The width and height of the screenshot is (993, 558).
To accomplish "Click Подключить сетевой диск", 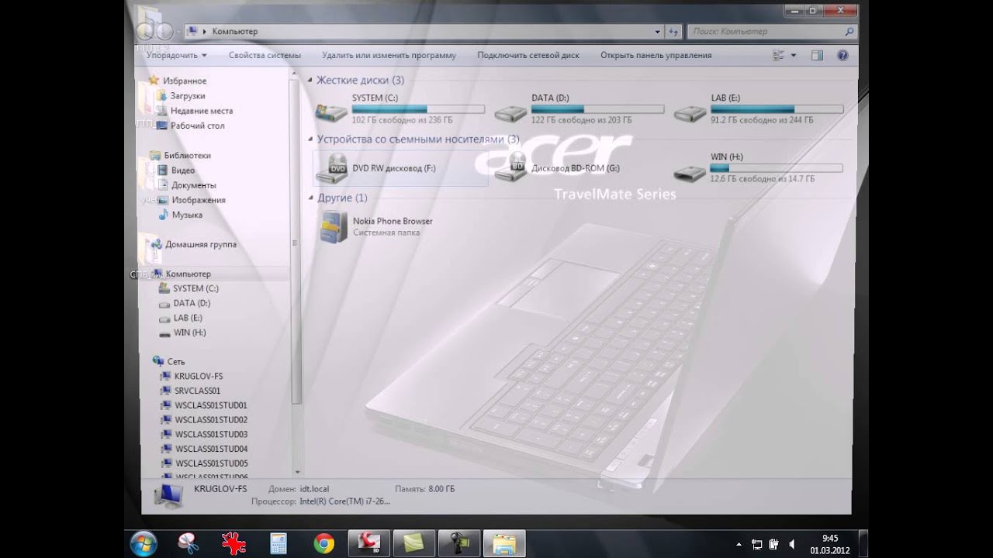I will coord(528,55).
